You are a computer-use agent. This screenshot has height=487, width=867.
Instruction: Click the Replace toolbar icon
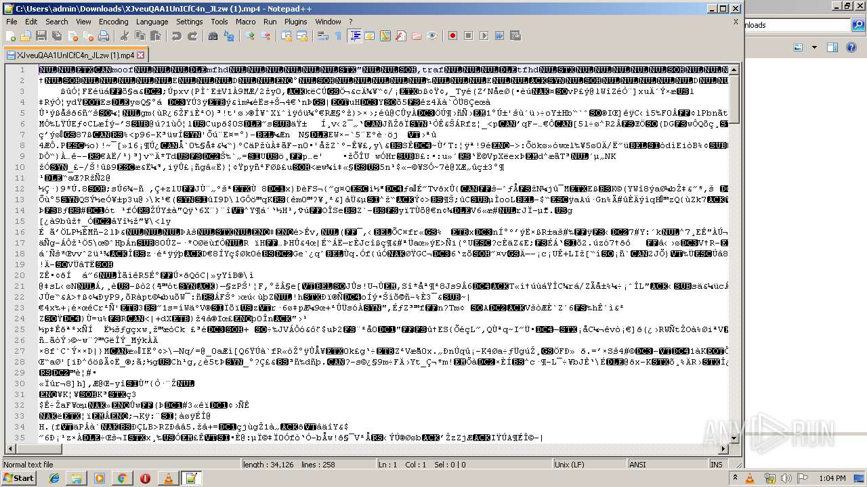pos(230,36)
